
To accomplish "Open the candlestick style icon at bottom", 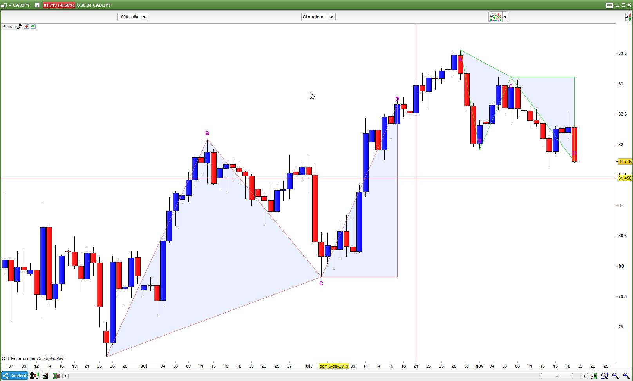I will pos(36,376).
